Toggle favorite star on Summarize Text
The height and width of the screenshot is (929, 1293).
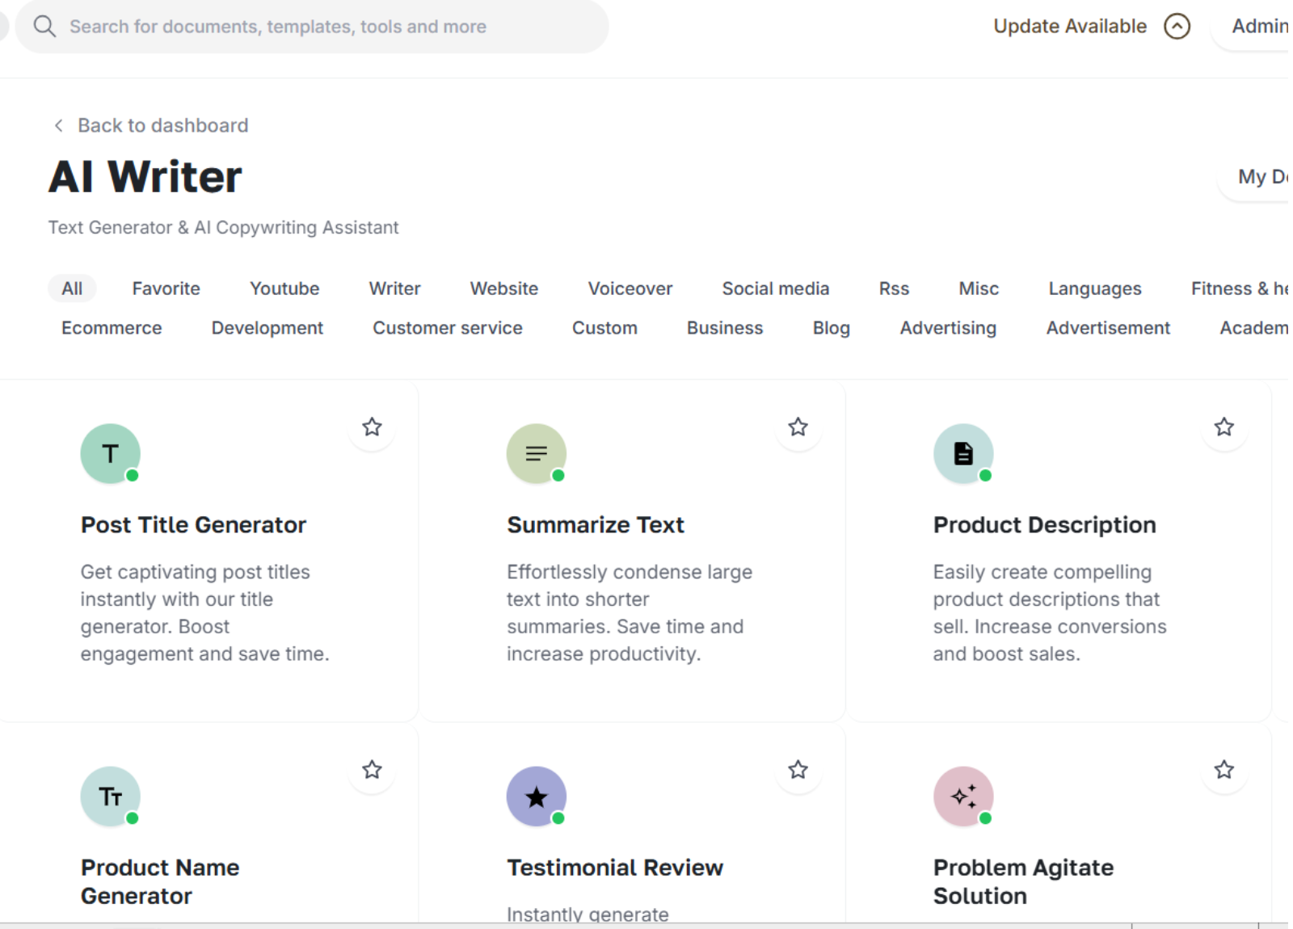click(798, 427)
